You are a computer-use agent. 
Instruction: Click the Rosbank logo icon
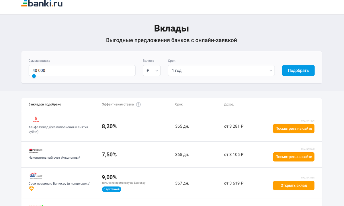pos(36,150)
